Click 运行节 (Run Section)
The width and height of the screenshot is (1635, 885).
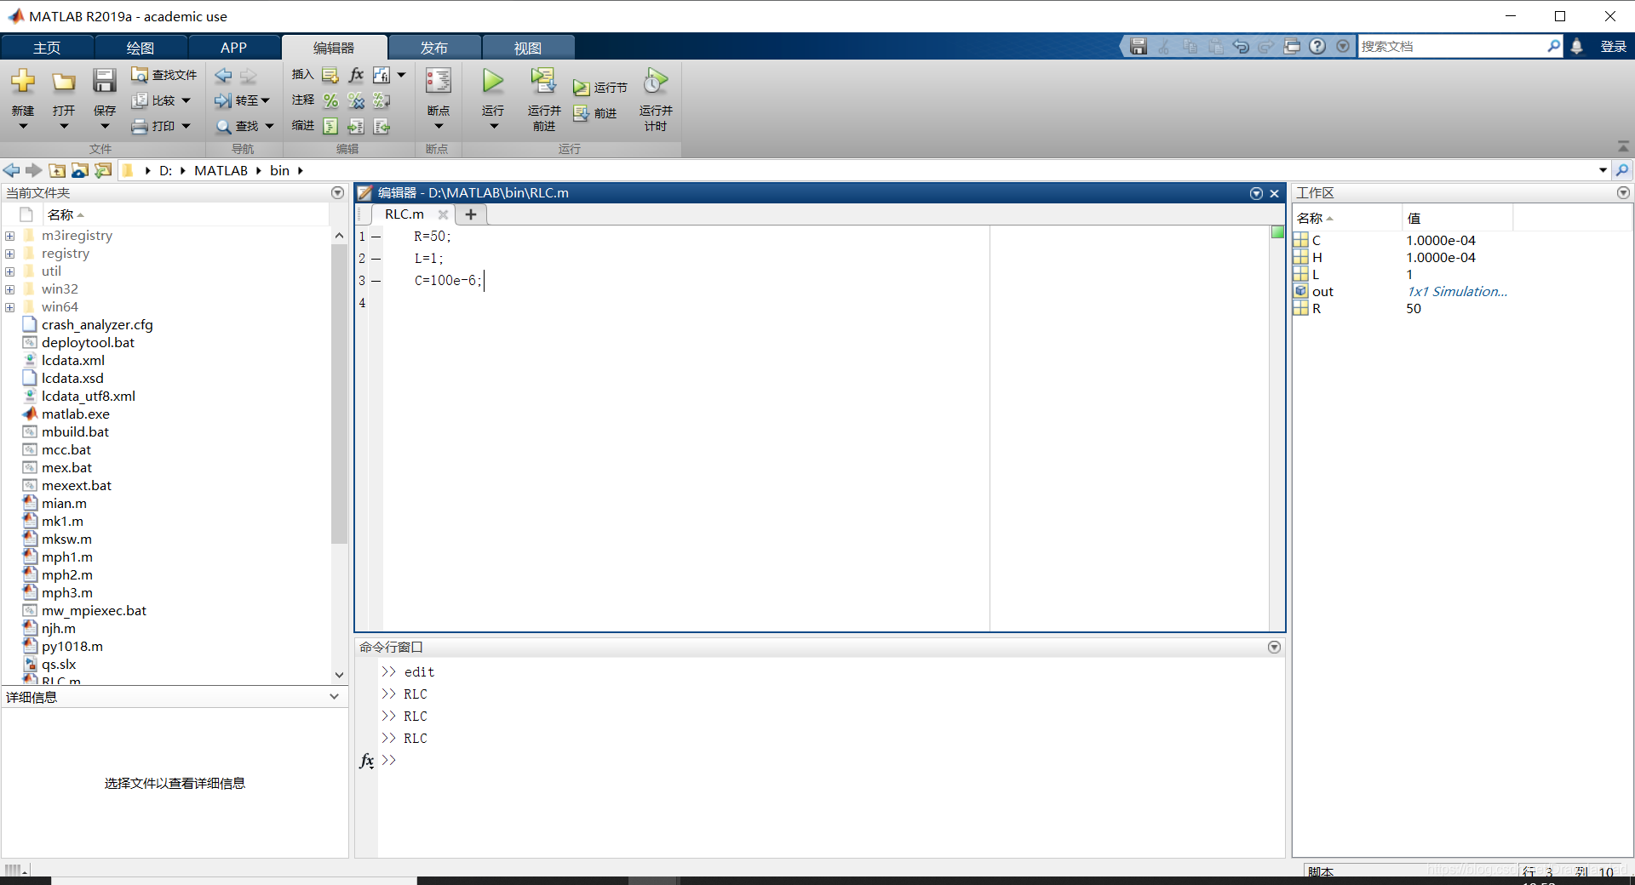(x=599, y=88)
